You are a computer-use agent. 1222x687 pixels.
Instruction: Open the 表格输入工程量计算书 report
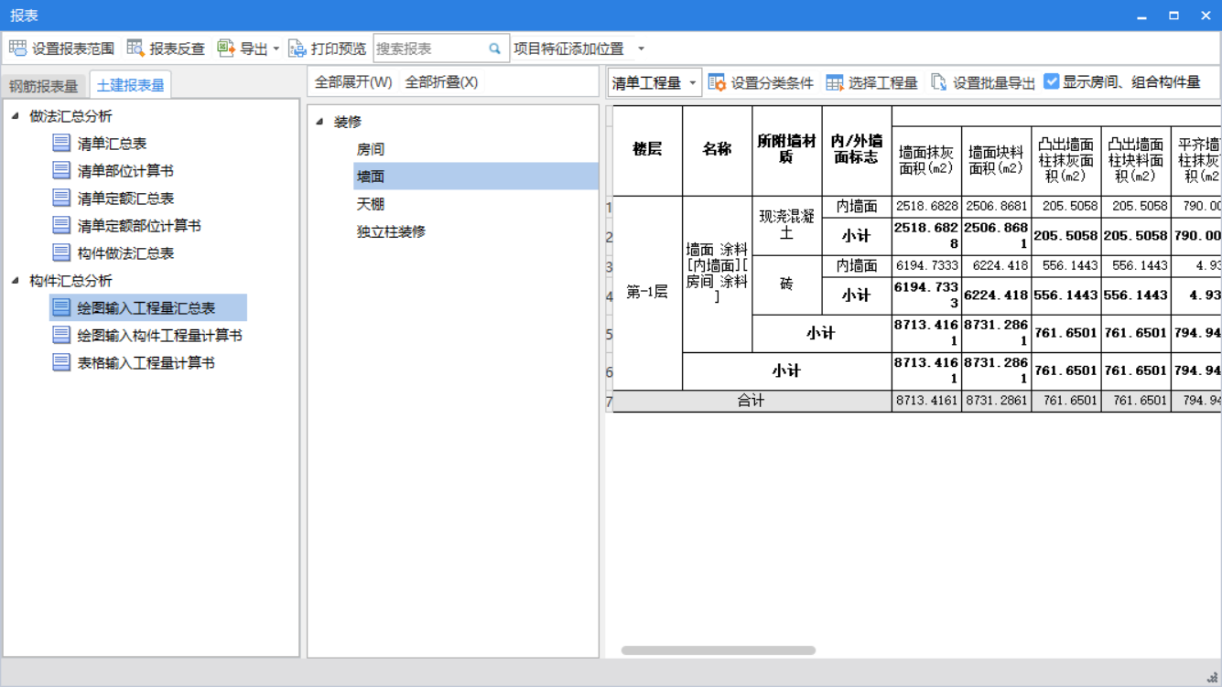coord(146,363)
